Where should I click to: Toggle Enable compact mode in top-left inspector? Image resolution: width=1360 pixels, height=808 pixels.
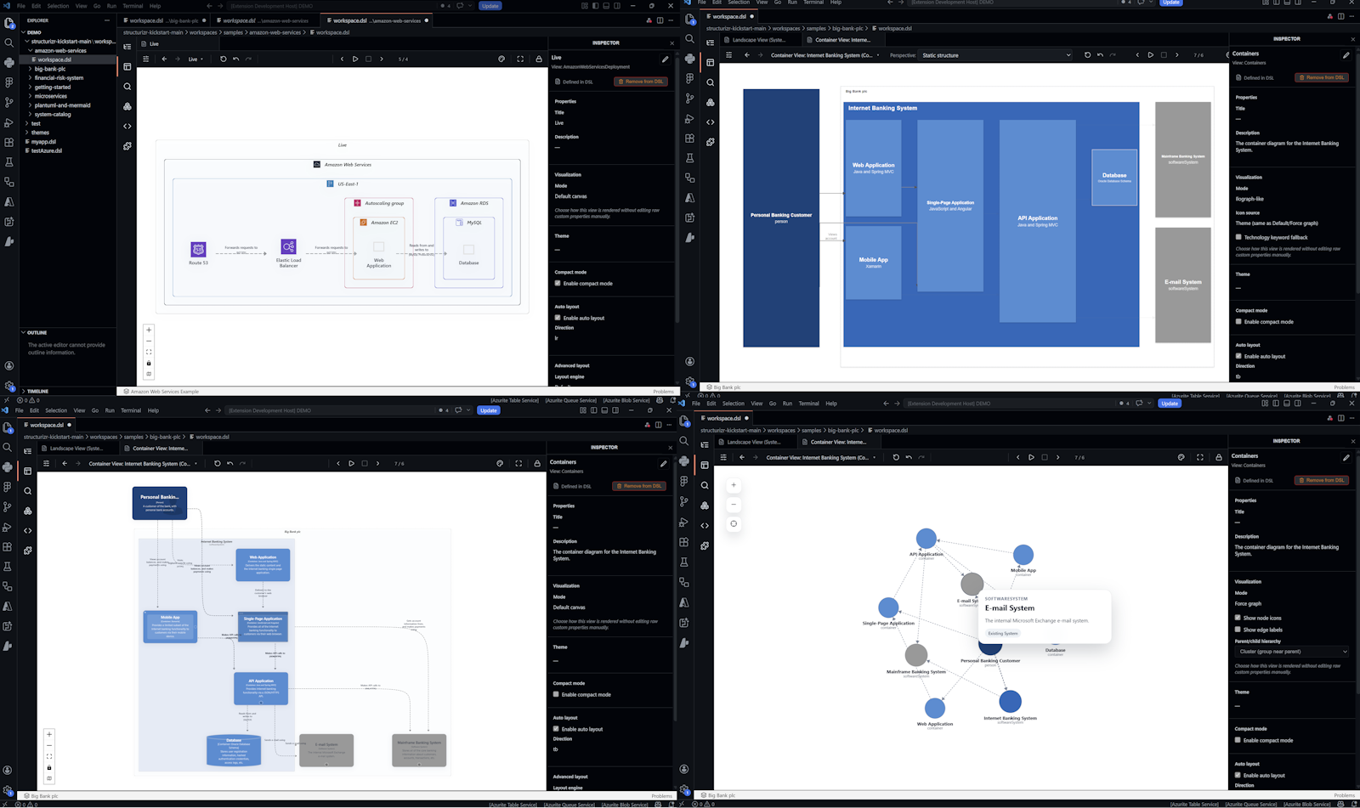558,284
